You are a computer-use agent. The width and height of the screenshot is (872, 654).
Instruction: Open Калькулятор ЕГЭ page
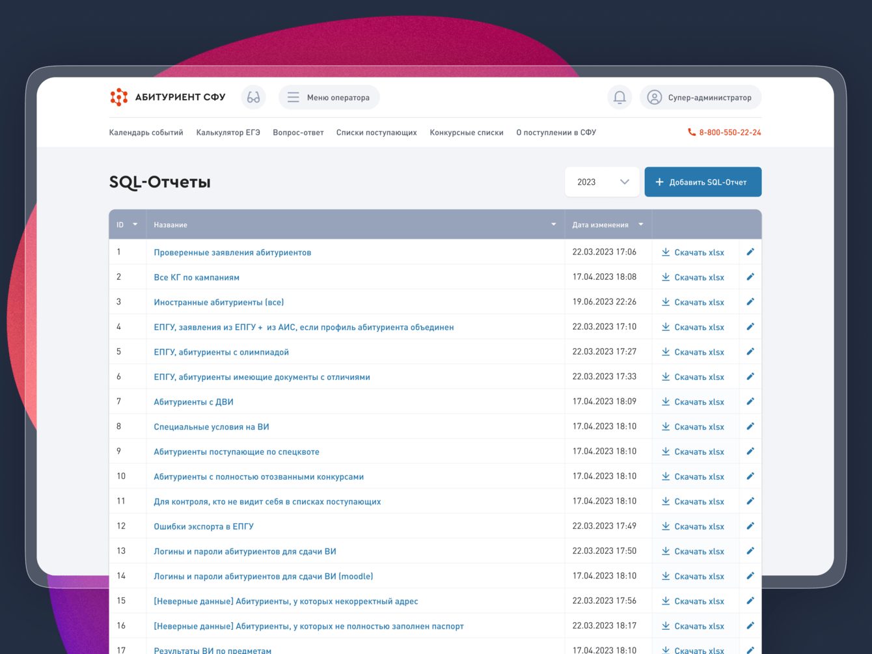(x=228, y=133)
